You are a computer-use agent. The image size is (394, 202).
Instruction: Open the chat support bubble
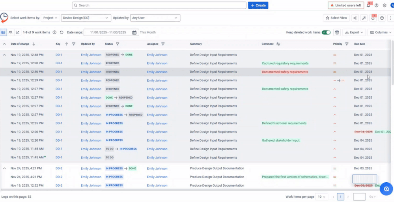coord(387,189)
